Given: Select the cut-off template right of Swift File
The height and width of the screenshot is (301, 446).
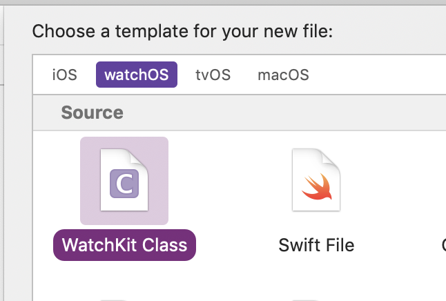Looking at the screenshot, I should (443, 245).
